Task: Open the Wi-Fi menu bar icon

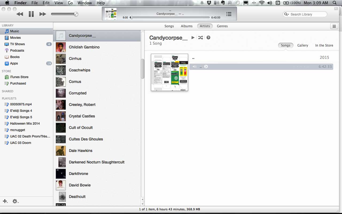Action: tap(262, 3)
